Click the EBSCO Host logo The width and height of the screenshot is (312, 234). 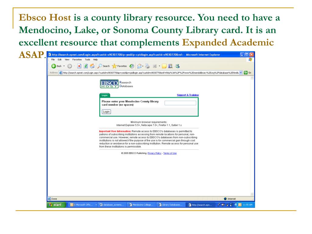click(109, 84)
